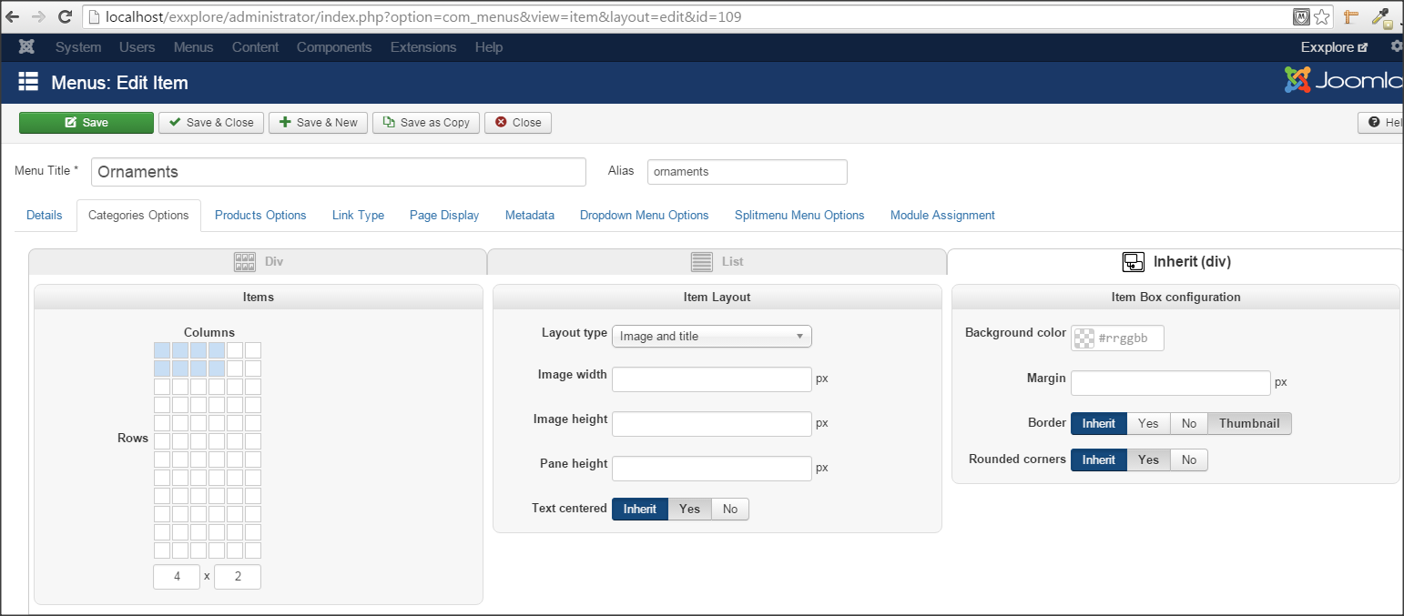Screen dimensions: 1404x616
Task: Click the Background color swatch
Action: 1084,338
